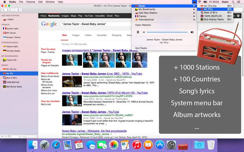Click the Wi-Fi icon in menu bar
The height and width of the screenshot is (152, 244).
click(199, 2)
